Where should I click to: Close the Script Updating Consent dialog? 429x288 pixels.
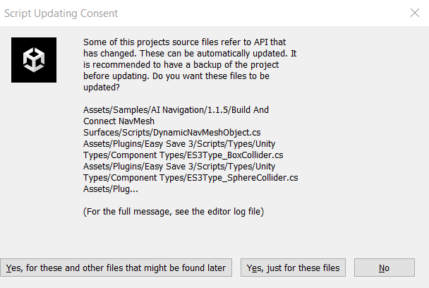pos(413,13)
